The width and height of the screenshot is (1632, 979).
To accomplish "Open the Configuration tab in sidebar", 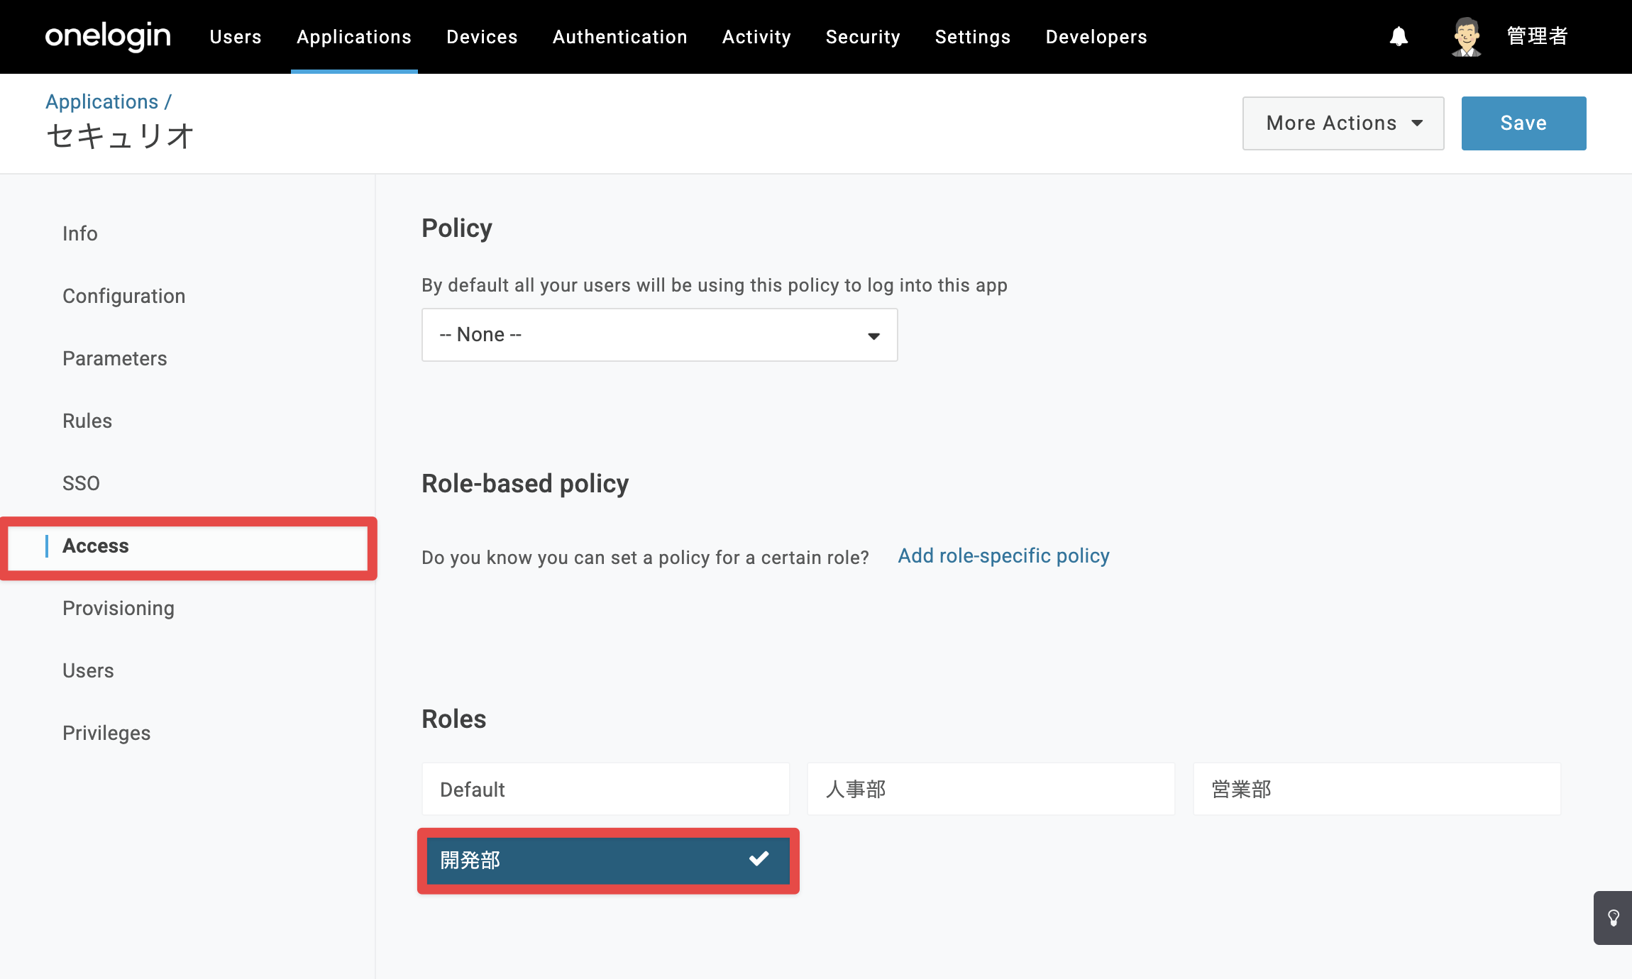I will pyautogui.click(x=123, y=296).
